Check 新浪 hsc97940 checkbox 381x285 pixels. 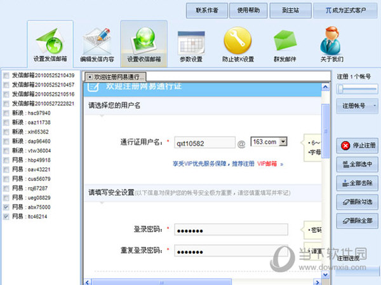pyautogui.click(x=6, y=113)
